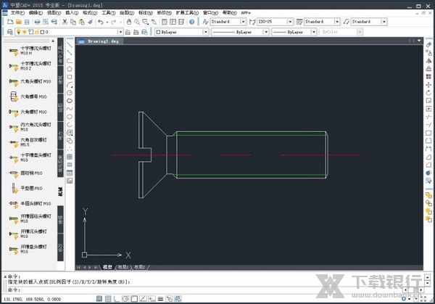Toggle Polar tracking in status bar
The width and height of the screenshot is (435, 304).
point(125,299)
